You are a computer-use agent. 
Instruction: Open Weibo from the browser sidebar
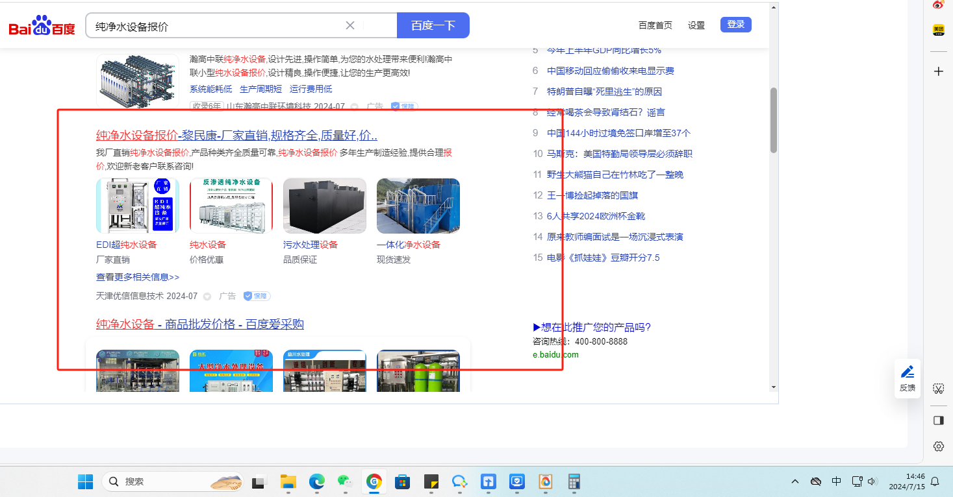click(x=938, y=5)
